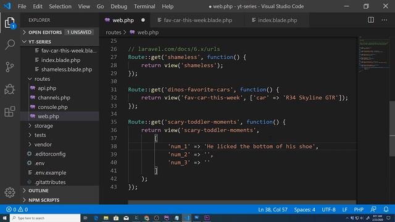
Task: Open the Source Control view
Action: pyautogui.click(x=10, y=67)
